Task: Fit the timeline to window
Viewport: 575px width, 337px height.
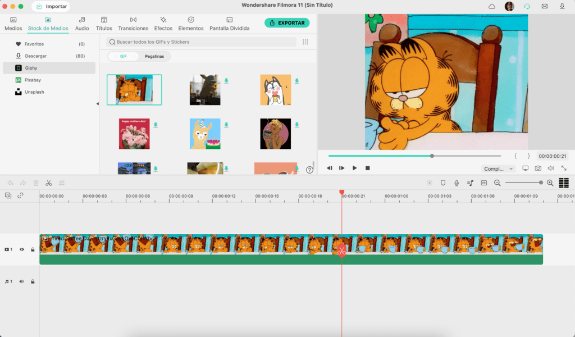Action: (483, 183)
